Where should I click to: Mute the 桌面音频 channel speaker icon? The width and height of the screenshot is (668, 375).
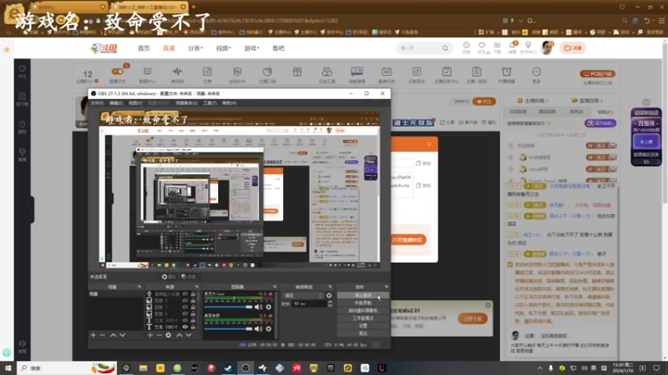(x=258, y=328)
